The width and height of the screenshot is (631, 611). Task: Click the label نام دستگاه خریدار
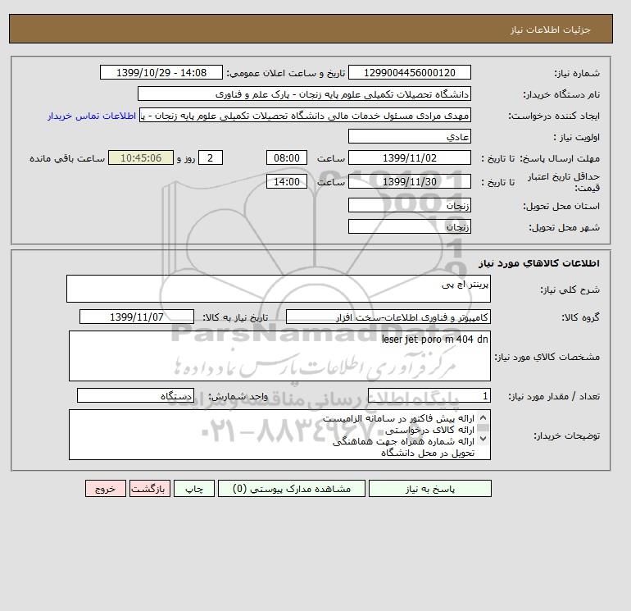(x=561, y=94)
